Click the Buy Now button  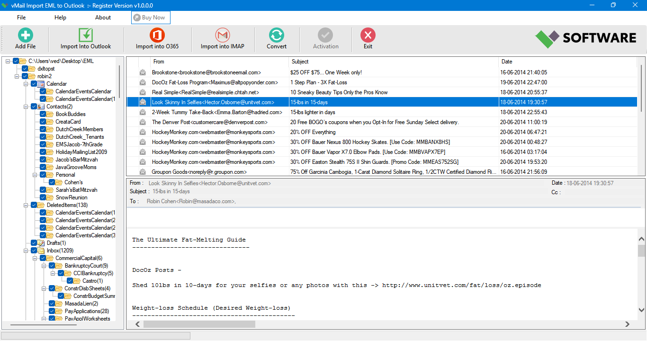click(x=151, y=18)
